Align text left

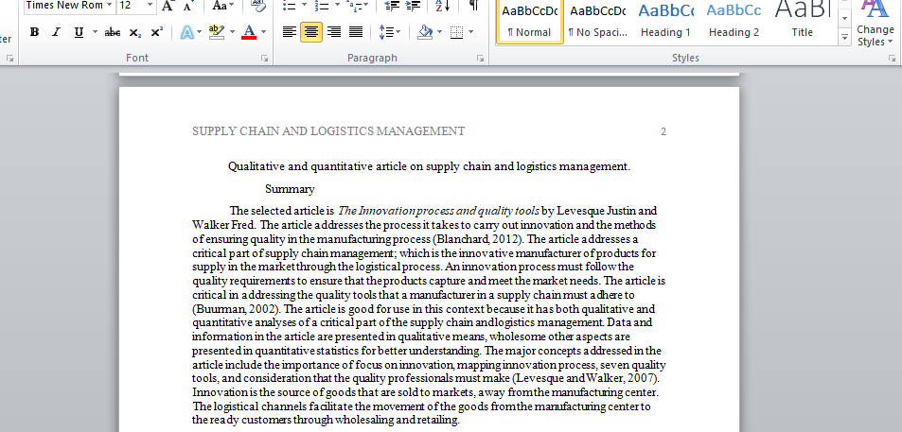point(290,32)
